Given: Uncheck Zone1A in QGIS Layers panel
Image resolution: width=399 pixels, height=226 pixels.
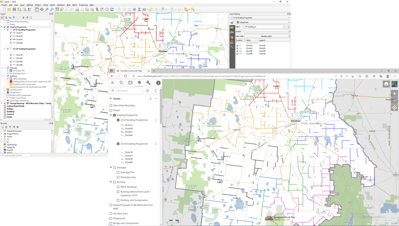Looking at the screenshot, I should pyautogui.click(x=11, y=33).
